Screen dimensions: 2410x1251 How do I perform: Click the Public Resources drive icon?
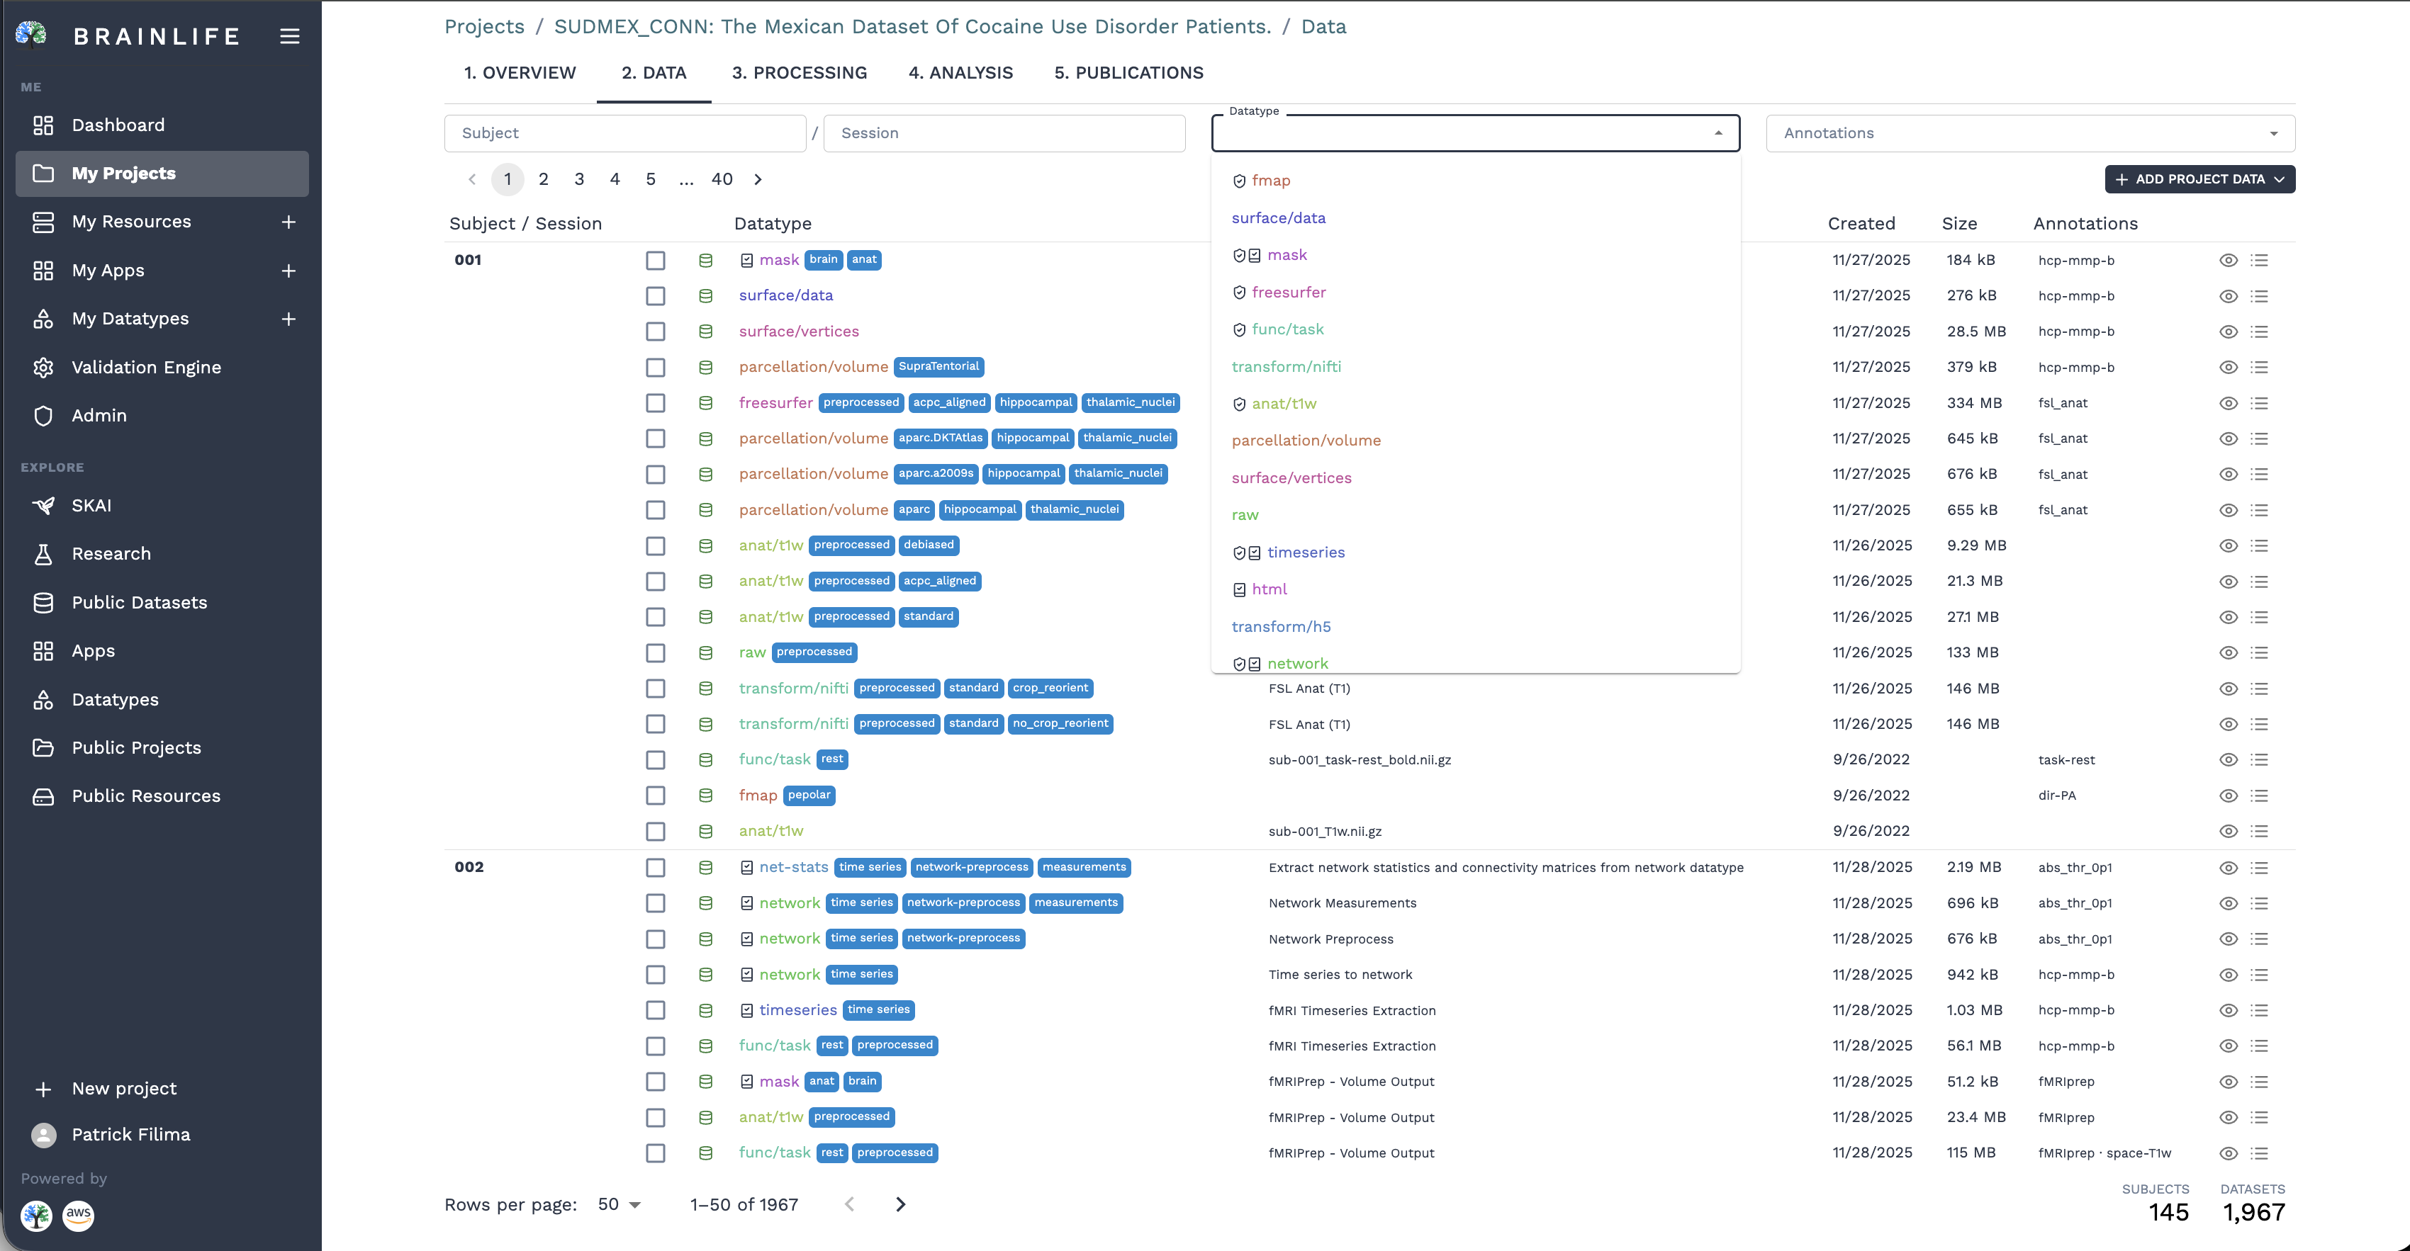click(x=43, y=797)
